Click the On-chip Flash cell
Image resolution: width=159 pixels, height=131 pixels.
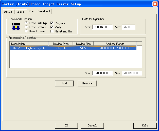pos(61,48)
